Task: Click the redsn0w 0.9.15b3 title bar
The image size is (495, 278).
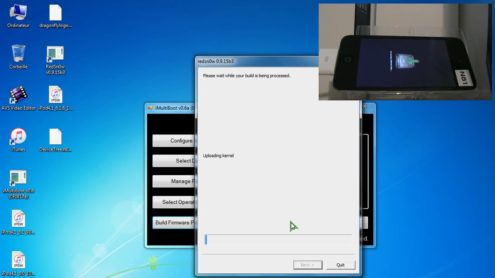Action: click(x=257, y=61)
